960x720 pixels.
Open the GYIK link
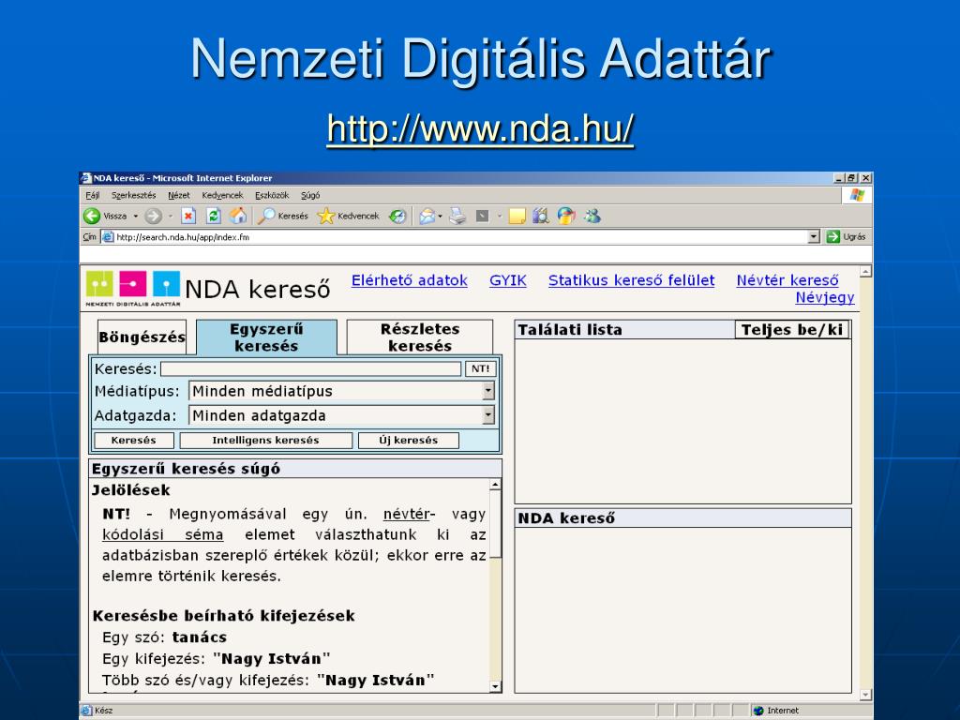507,280
